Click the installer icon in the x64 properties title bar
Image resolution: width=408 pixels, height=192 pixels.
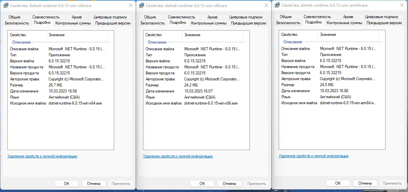coord(5,6)
